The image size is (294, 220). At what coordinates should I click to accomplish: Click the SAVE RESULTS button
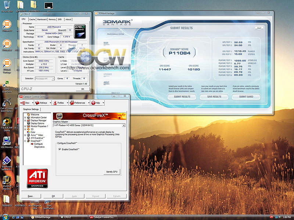[214, 97]
